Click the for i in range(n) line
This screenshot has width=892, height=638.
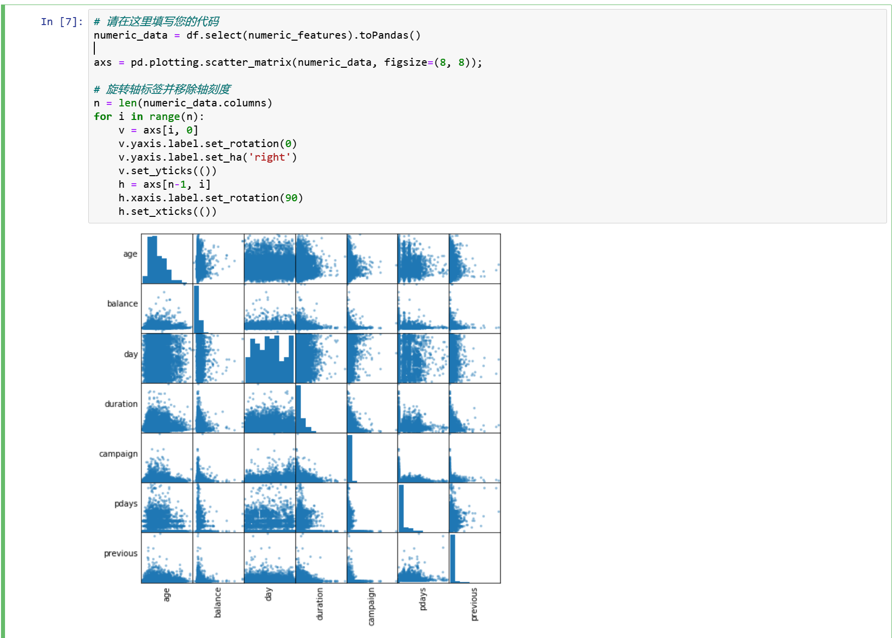(x=149, y=116)
